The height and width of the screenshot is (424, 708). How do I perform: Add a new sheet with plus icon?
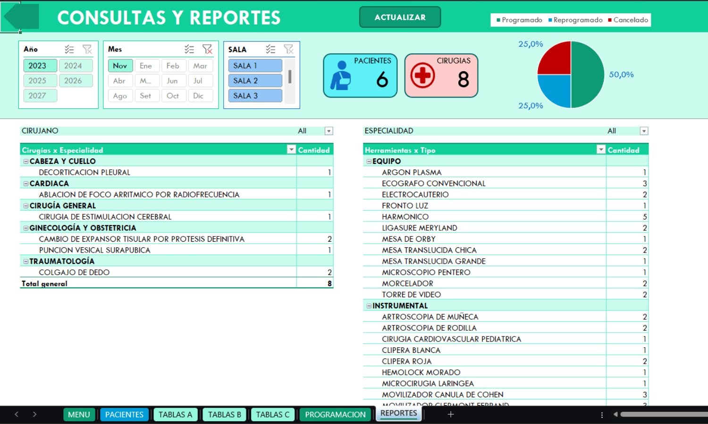pos(451,414)
